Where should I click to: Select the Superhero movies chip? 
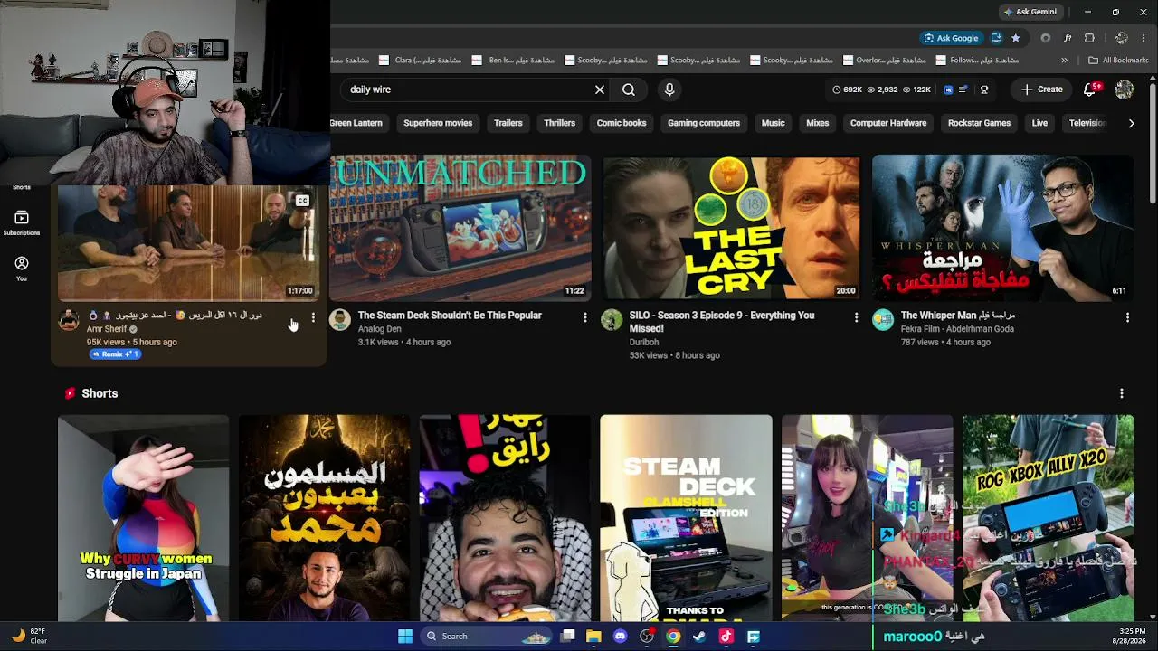438,123
